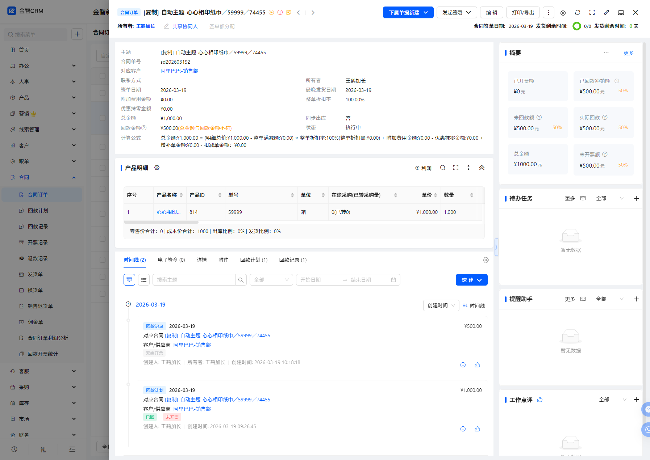Switch to the 回款计划 (1) tab
The height and width of the screenshot is (460, 650).
click(x=254, y=260)
